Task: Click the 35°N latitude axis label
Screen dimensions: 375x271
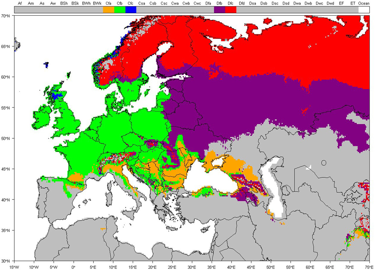Action: tap(5, 230)
